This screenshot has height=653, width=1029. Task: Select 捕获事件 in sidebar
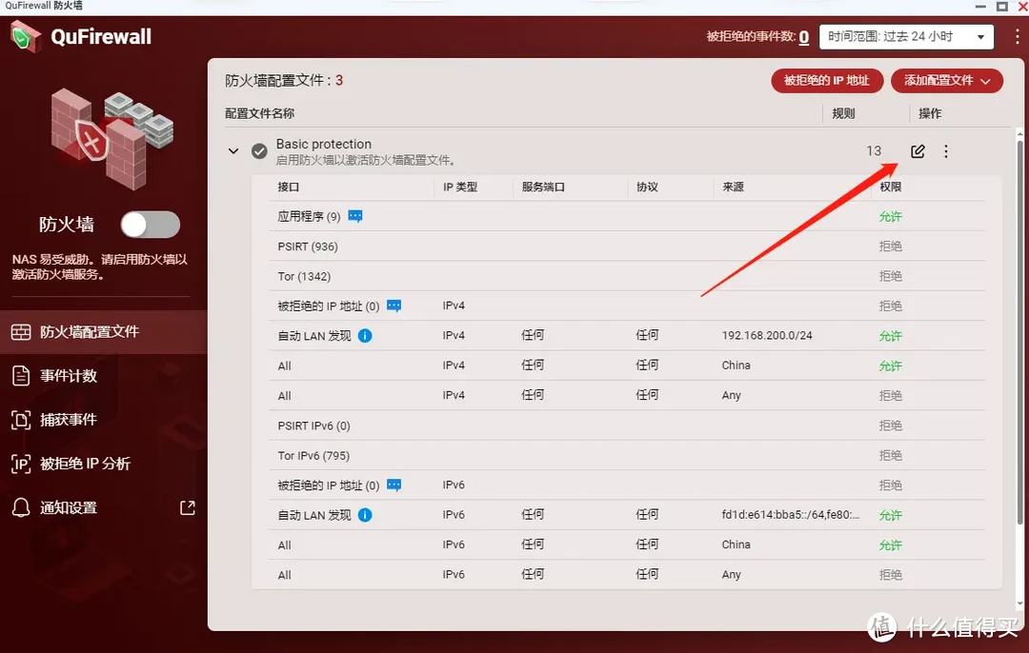pos(104,420)
